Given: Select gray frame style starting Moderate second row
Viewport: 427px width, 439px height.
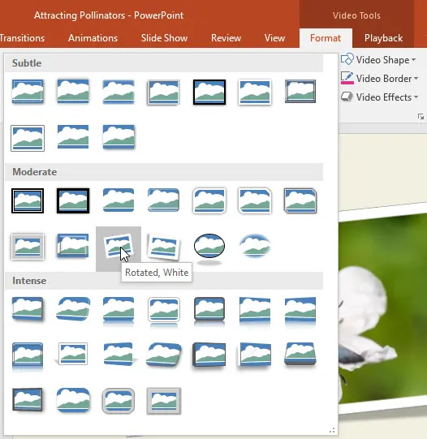Looking at the screenshot, I should (x=28, y=247).
